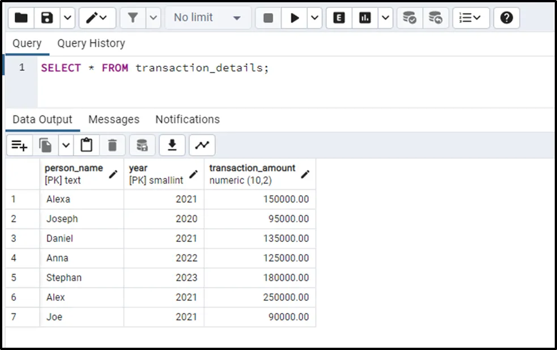Screen dimensions: 557x350
Task: Select the Stephan cell in person_name column
Action: (64, 278)
